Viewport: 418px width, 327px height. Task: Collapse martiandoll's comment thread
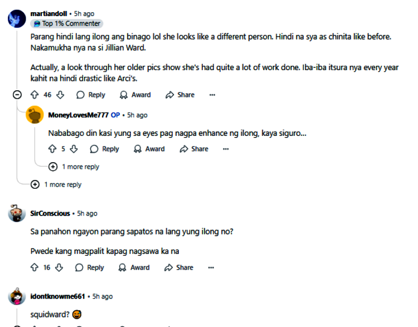(x=17, y=95)
